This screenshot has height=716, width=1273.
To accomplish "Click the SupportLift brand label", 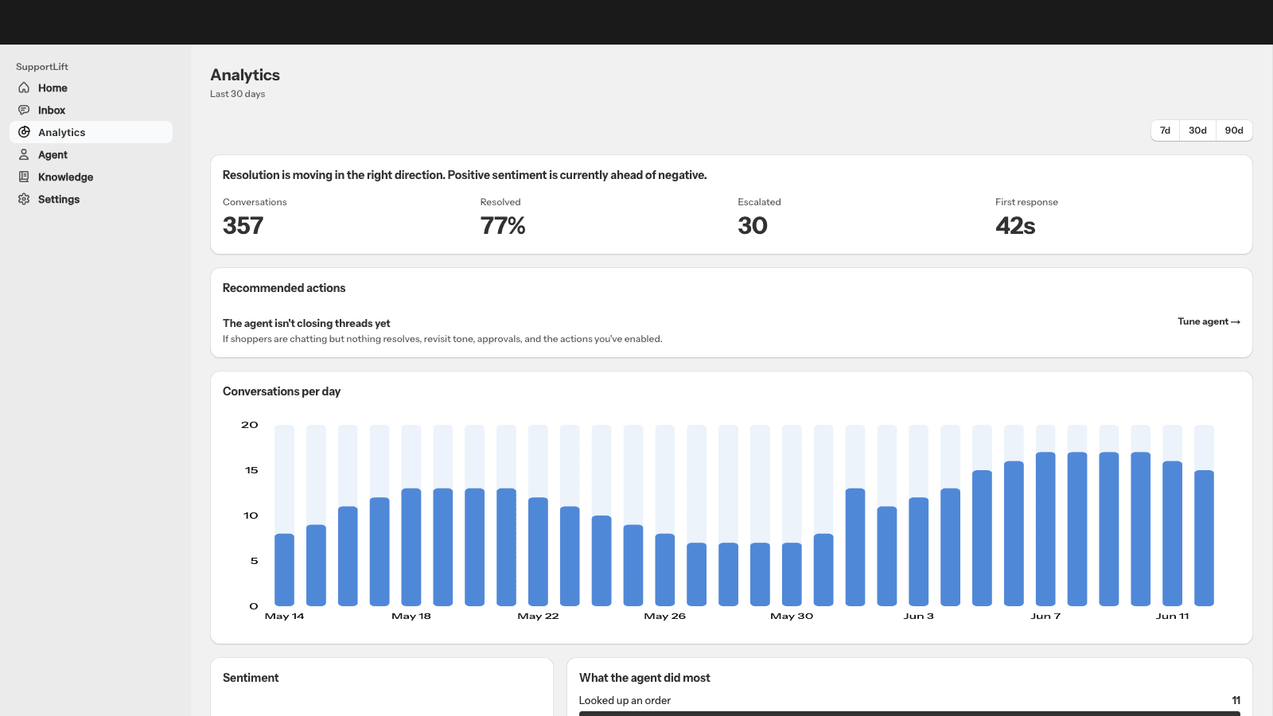I will click(42, 67).
